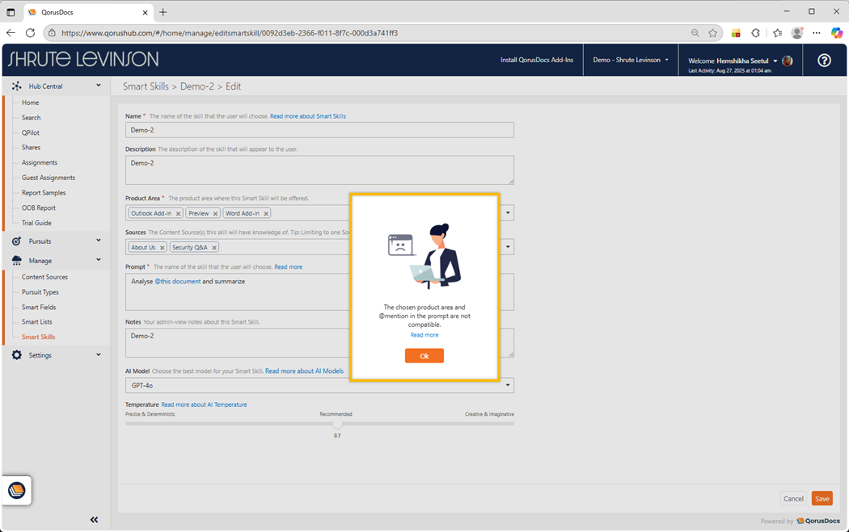
Task: Open Smart Fields in the sidebar
Action: pyautogui.click(x=39, y=307)
